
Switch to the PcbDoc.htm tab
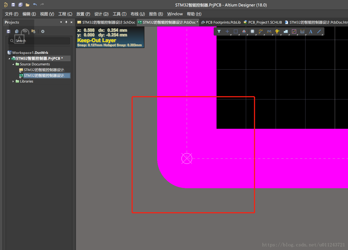click(x=316, y=22)
